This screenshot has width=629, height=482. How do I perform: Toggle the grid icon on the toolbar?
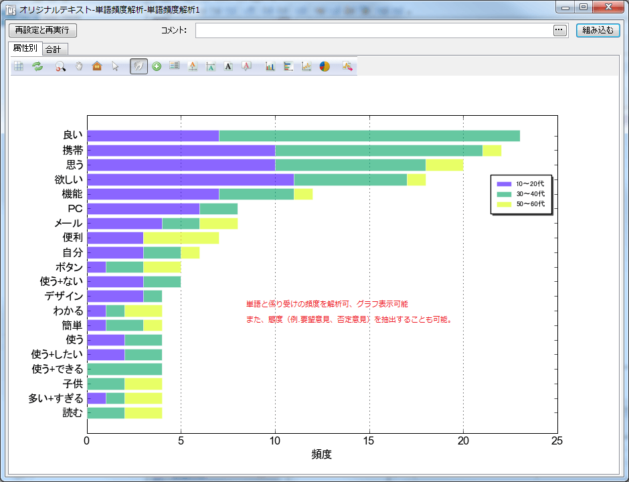coord(19,66)
